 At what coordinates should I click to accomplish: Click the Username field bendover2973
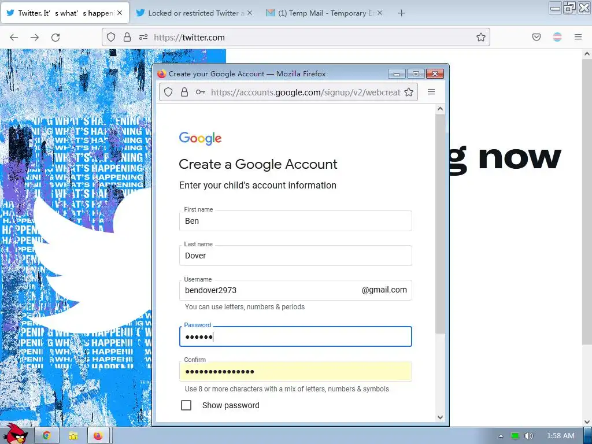pyautogui.click(x=295, y=290)
